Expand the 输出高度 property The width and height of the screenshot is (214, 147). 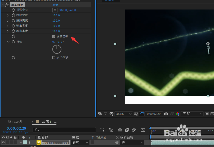(8, 31)
